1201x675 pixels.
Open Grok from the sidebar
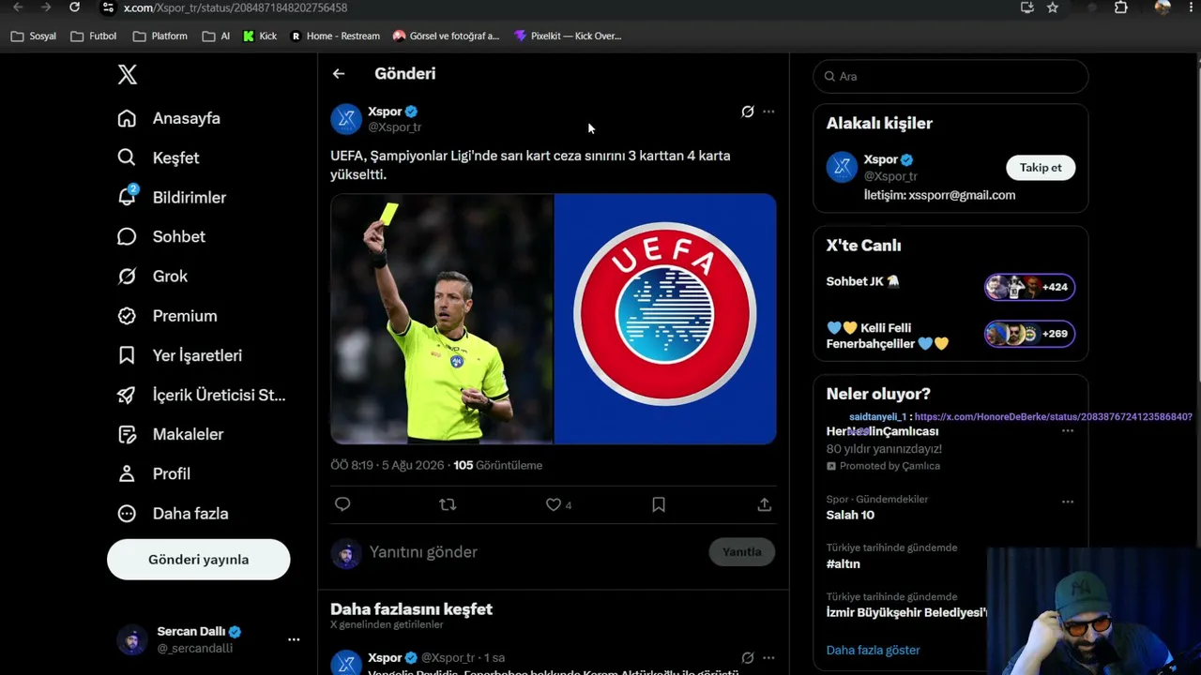[152, 277]
